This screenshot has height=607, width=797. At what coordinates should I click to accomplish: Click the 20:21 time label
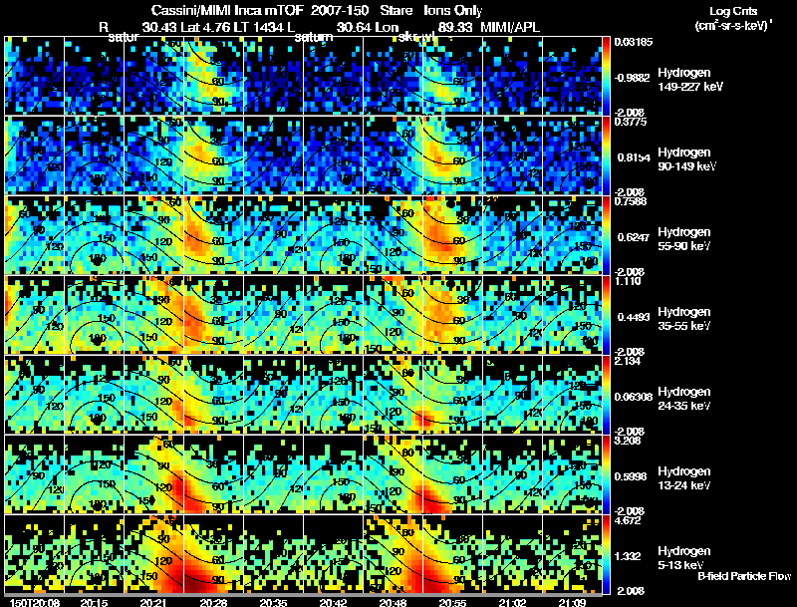(153, 602)
